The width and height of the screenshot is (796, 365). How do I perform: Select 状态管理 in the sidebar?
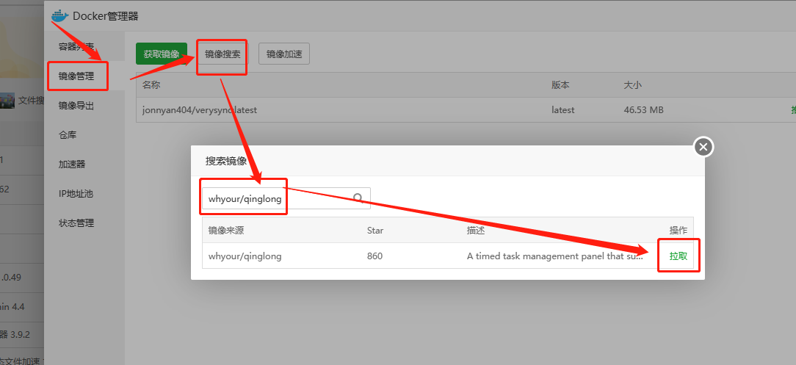(x=76, y=223)
